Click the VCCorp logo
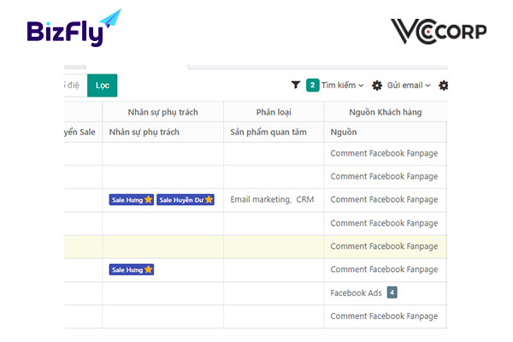The height and width of the screenshot is (342, 513). [439, 32]
